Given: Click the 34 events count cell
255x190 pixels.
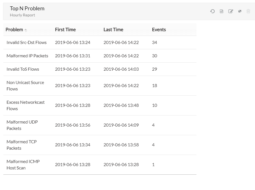Looking at the screenshot, I should coord(155,43).
